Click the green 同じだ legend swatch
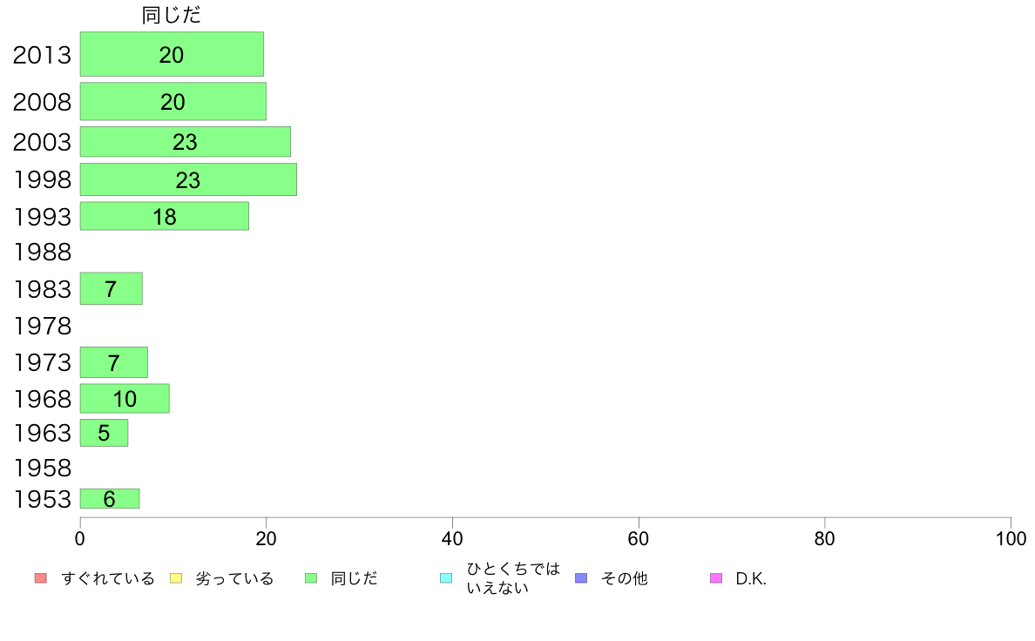This screenshot has height=641, width=1035. [311, 578]
